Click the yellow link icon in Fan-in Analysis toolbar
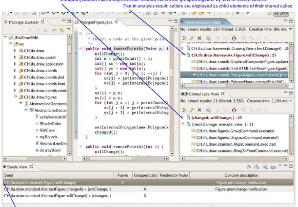This screenshot has width=298, height=207. click(x=192, y=38)
